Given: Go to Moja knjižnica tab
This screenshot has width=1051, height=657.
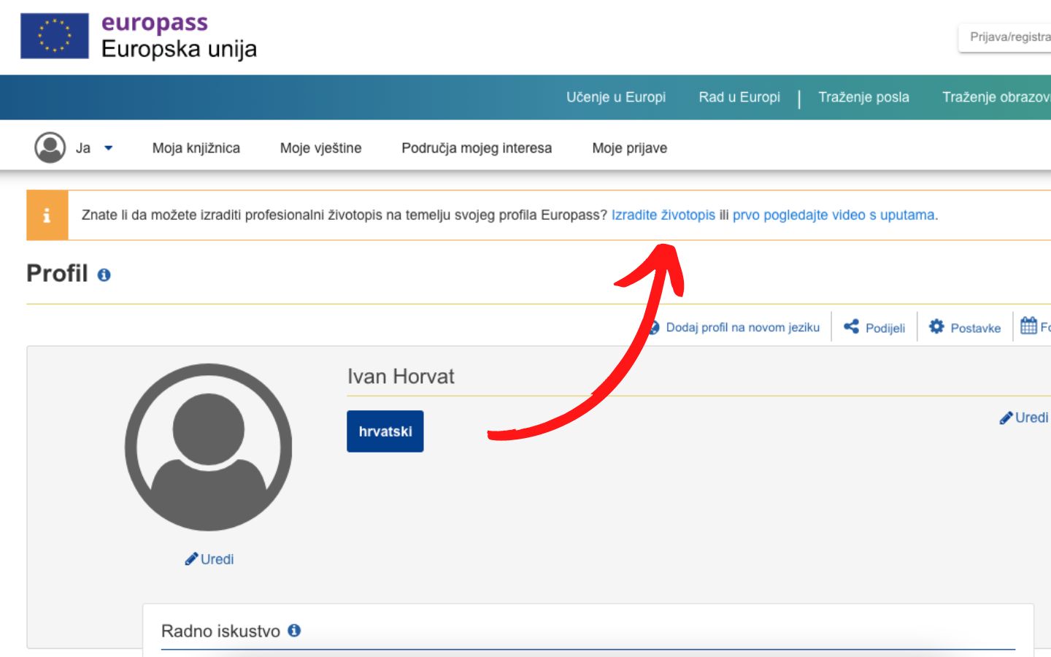Looking at the screenshot, I should coord(196,148).
